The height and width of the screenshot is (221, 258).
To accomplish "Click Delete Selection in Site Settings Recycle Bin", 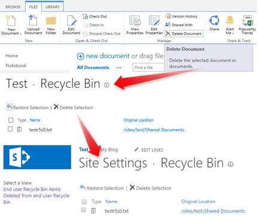I will (150, 188).
